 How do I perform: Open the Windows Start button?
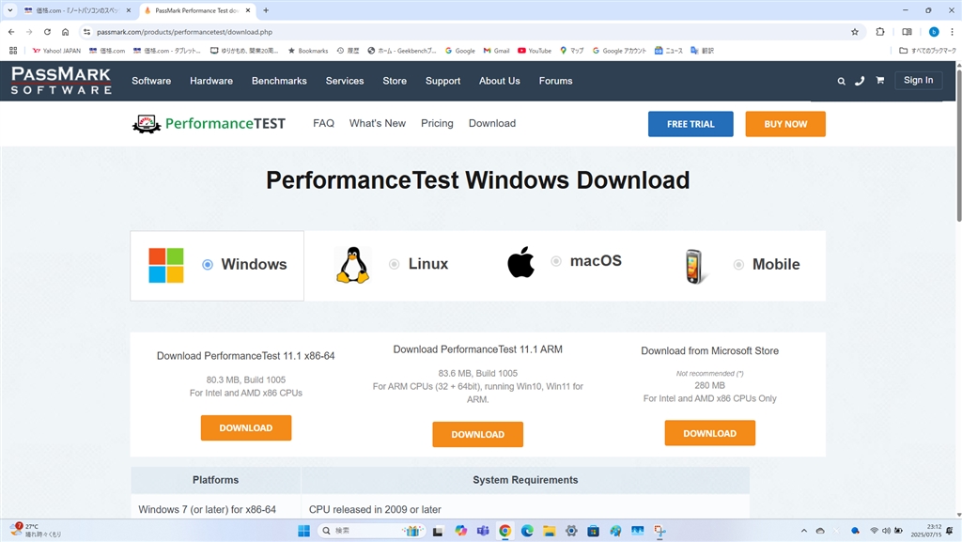303,531
